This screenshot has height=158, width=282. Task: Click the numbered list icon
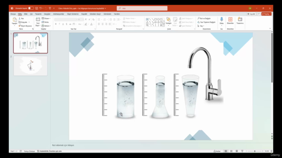click(104, 19)
